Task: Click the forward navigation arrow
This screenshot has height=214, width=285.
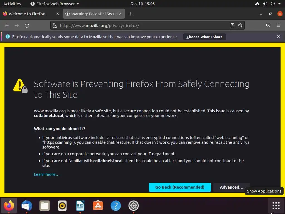Action: (x=17, y=25)
